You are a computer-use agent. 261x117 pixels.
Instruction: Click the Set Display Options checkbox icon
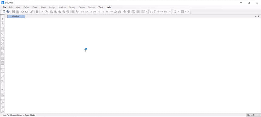[138, 12]
